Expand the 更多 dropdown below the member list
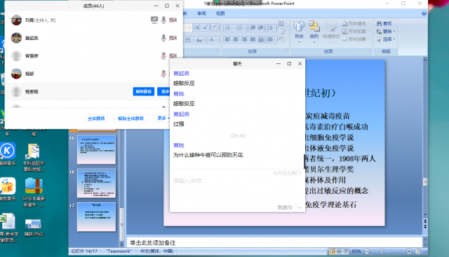 (163, 118)
